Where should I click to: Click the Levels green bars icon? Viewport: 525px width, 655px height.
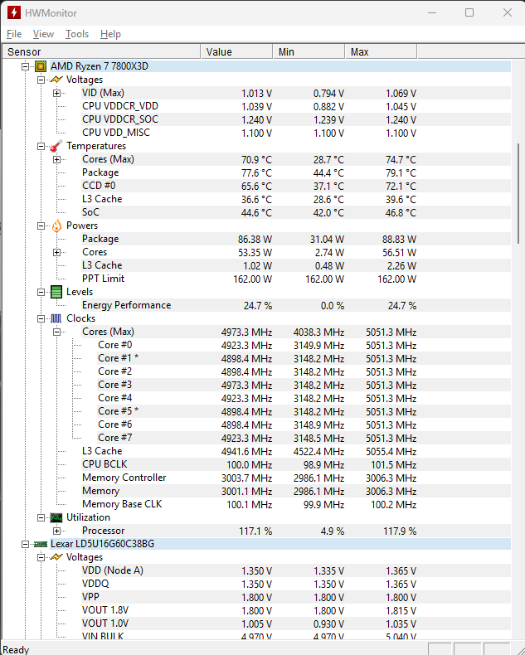coord(56,292)
